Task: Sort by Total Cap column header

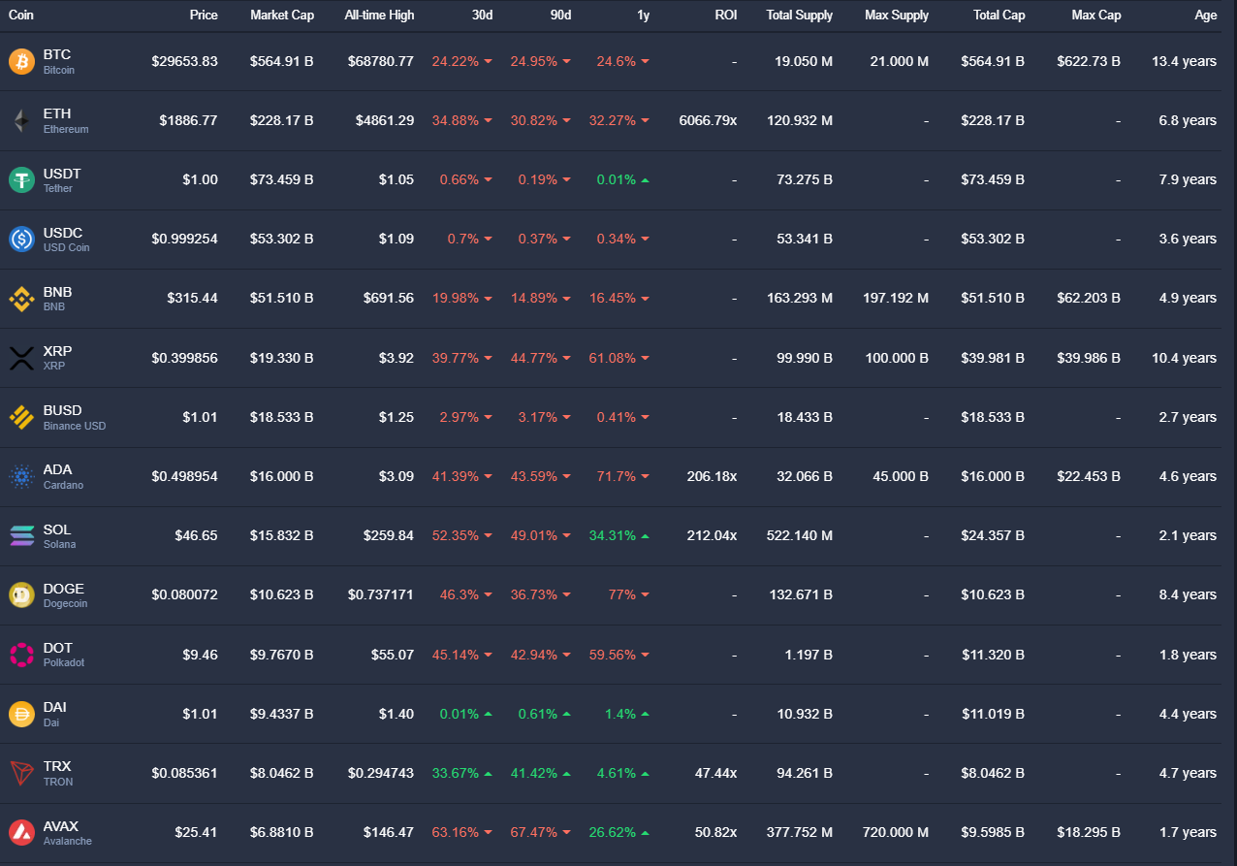Action: [999, 16]
